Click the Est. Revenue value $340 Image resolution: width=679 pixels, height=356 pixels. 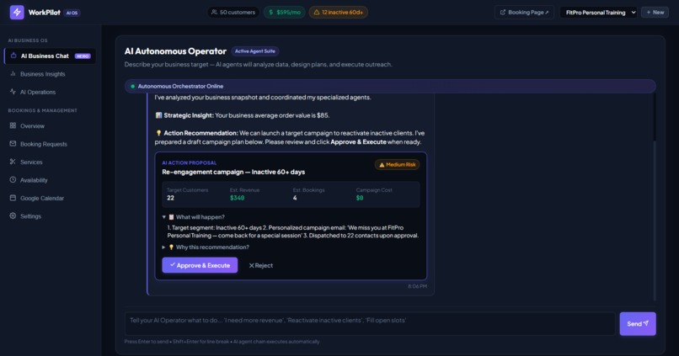click(x=238, y=198)
